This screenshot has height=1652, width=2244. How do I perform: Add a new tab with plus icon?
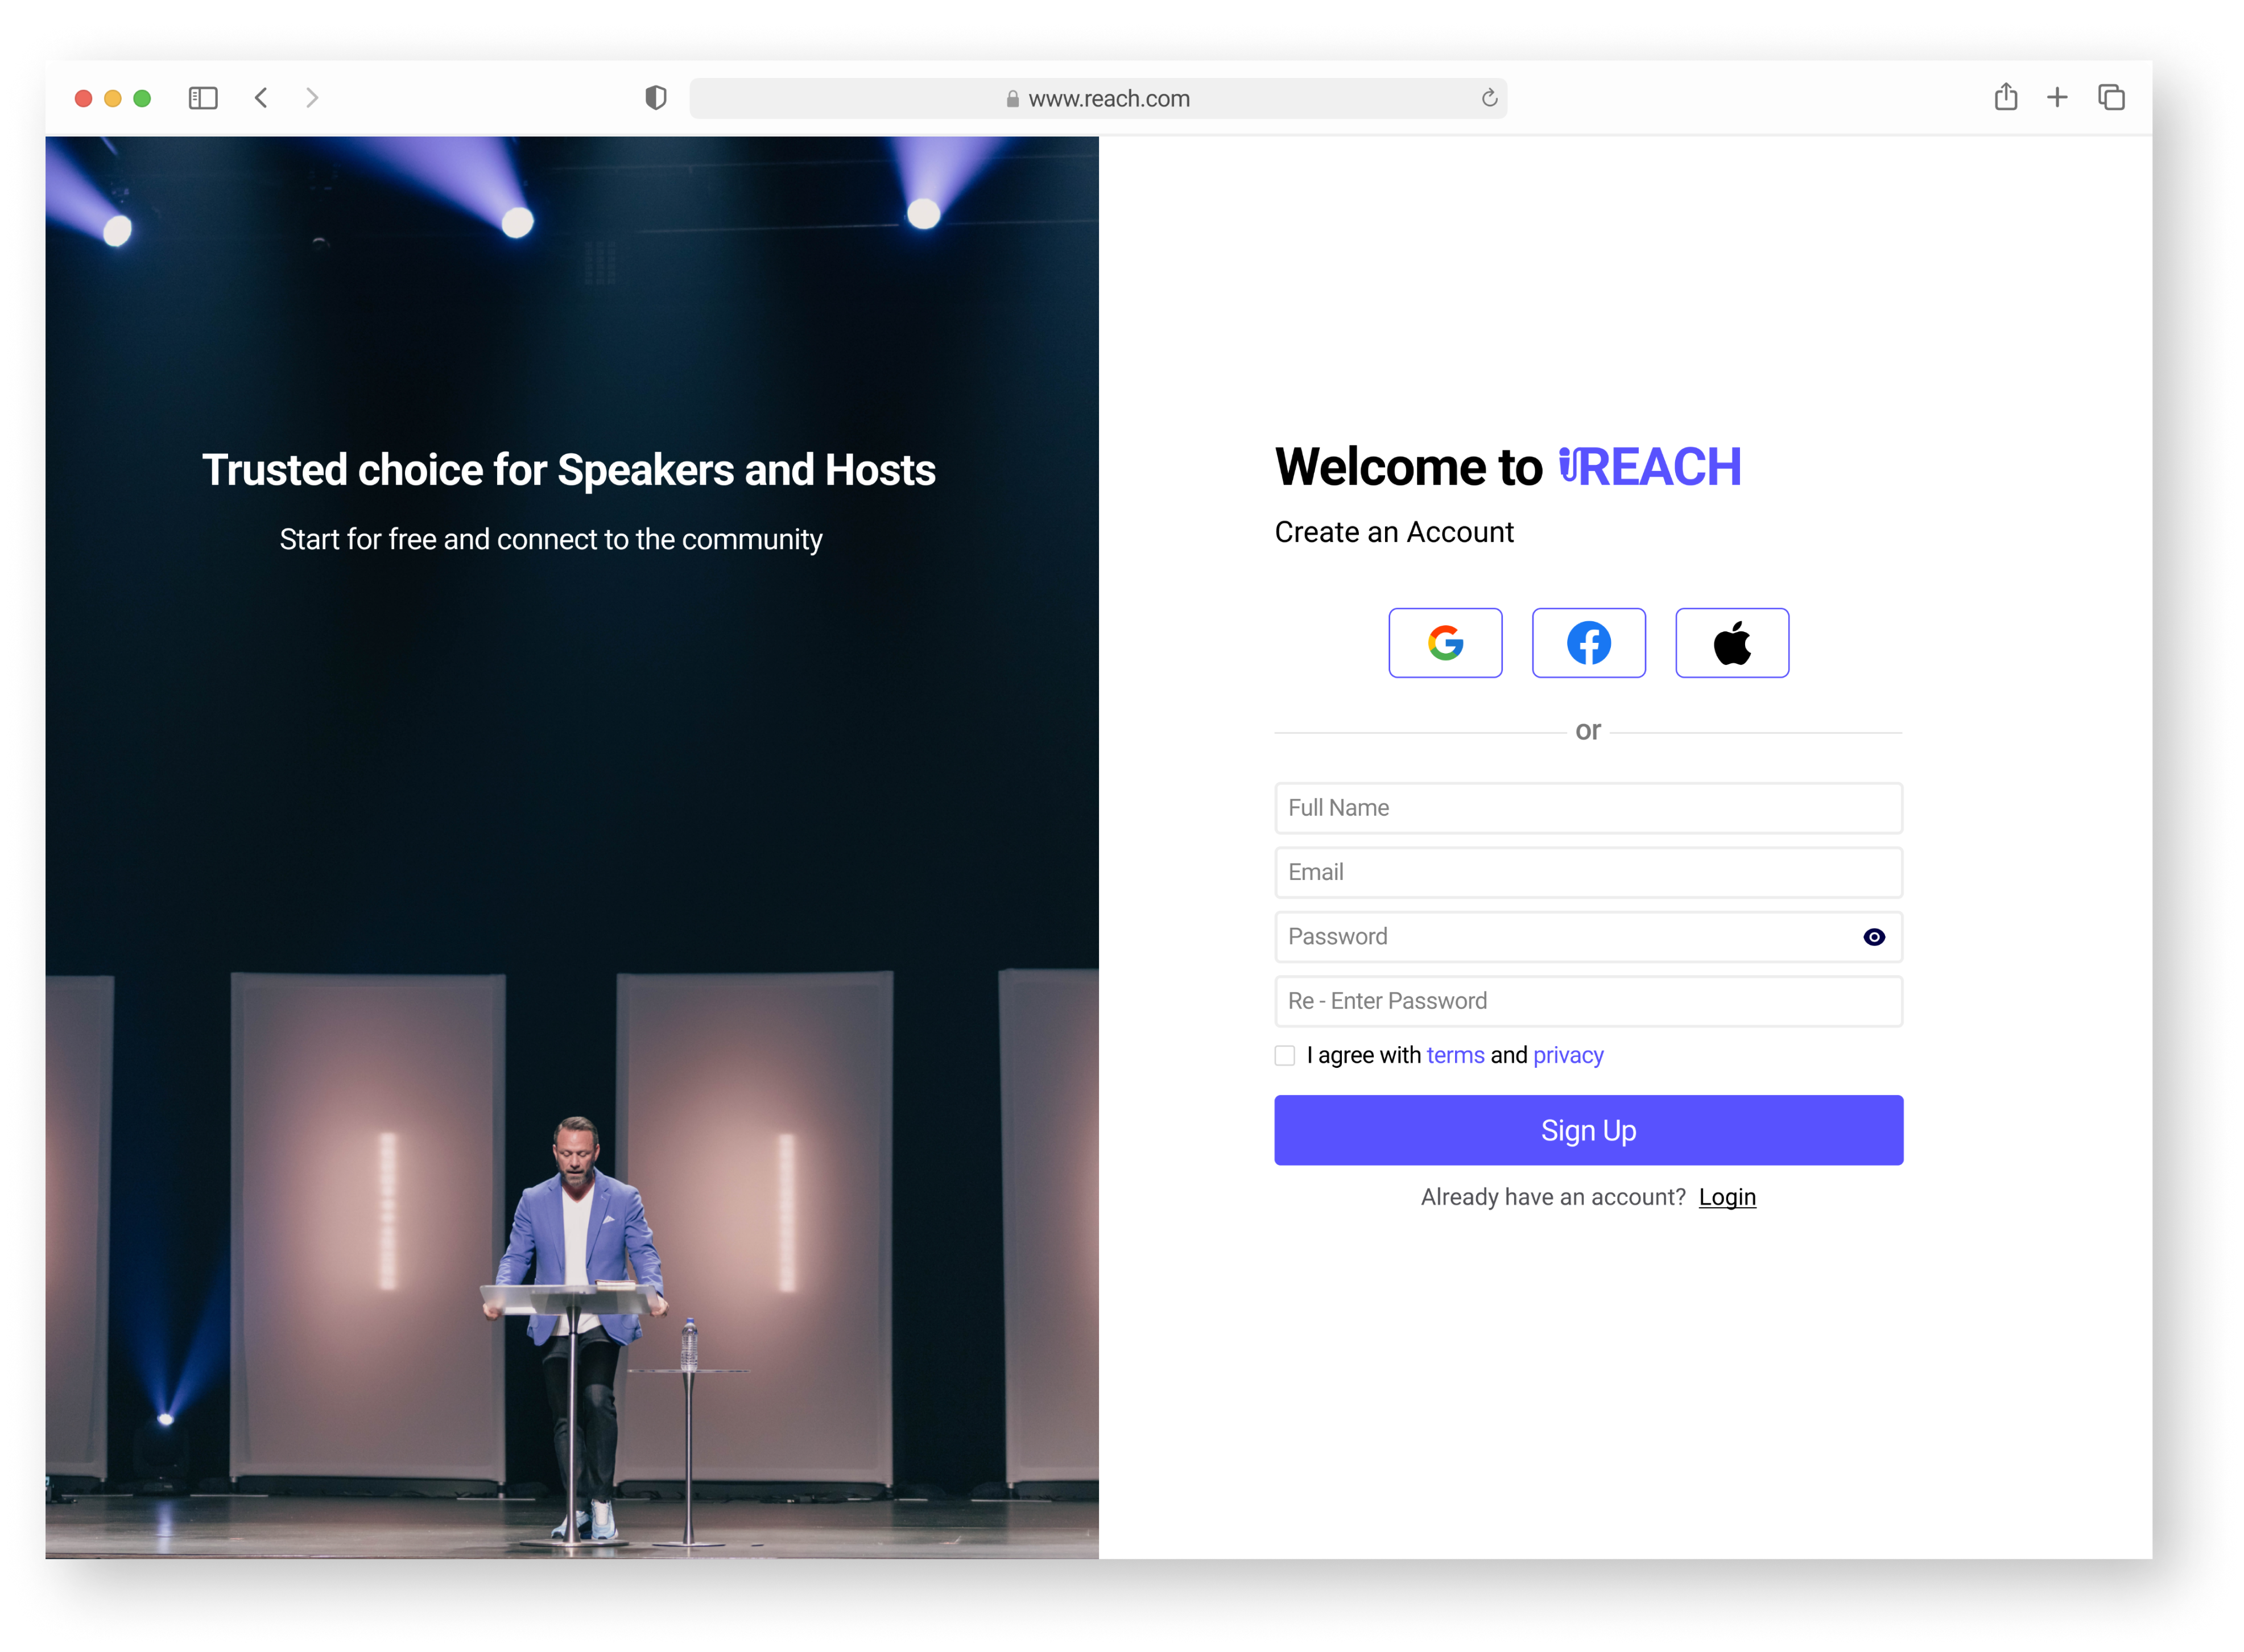tap(2057, 98)
